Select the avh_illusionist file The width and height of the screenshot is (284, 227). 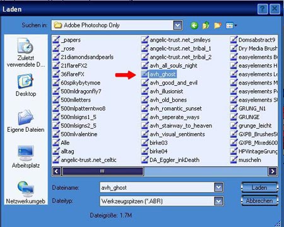tap(162, 91)
